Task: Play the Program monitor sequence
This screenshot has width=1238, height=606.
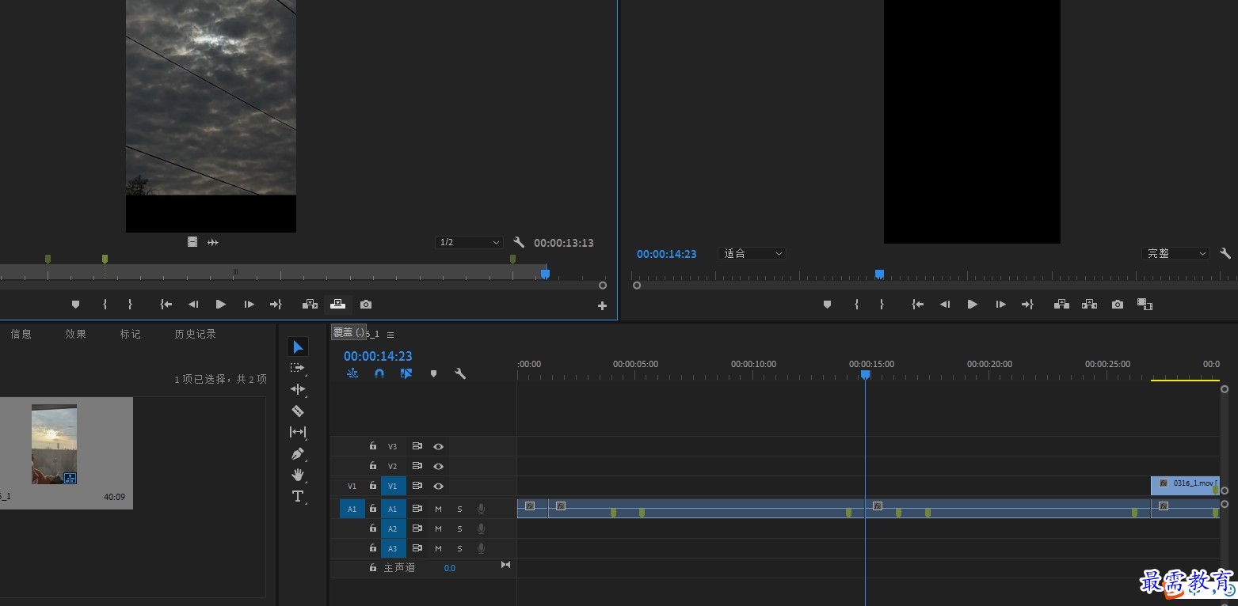Action: click(x=972, y=305)
